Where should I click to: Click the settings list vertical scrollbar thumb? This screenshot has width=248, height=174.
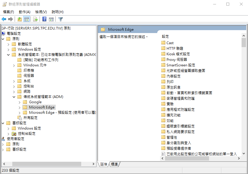[244, 43]
